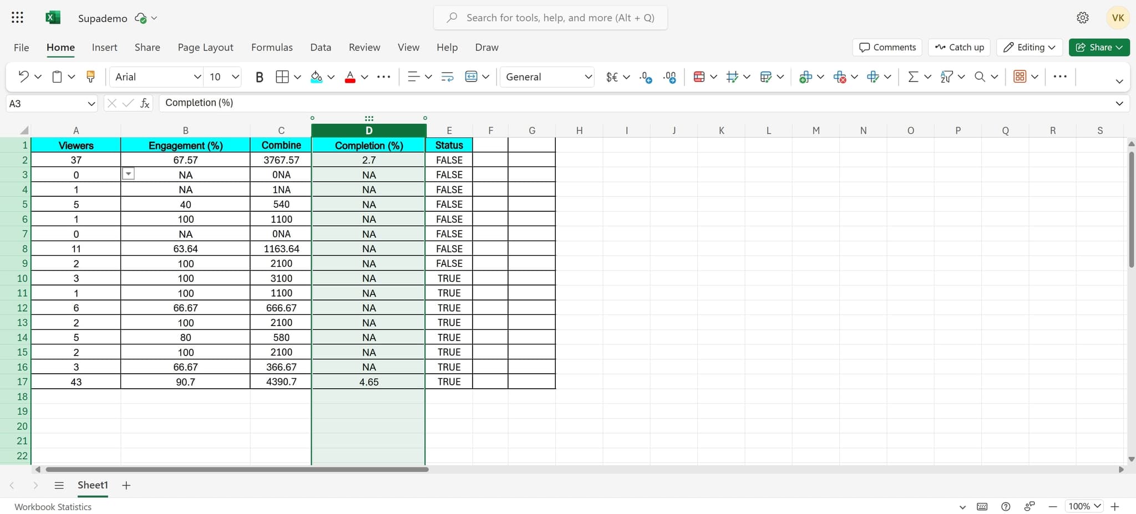The height and width of the screenshot is (514, 1136).
Task: Switch to the Formulas ribbon tab
Action: [271, 47]
